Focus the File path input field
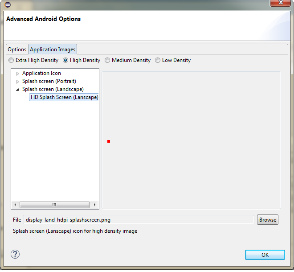The height and width of the screenshot is (272, 294). click(139, 220)
